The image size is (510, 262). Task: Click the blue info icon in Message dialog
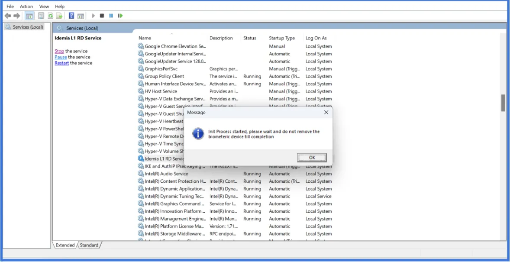point(198,134)
